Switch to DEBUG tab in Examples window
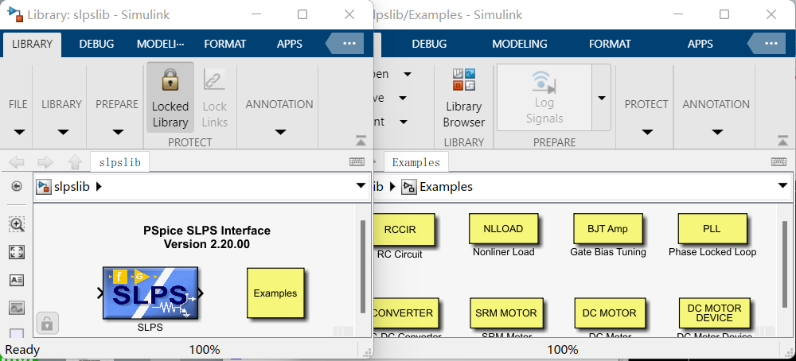 pos(431,44)
